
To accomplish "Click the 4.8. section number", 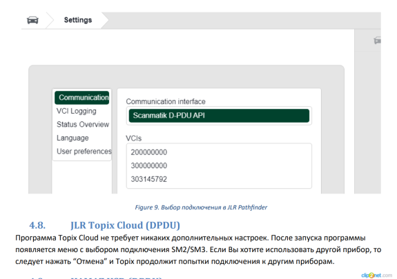I will (37, 225).
